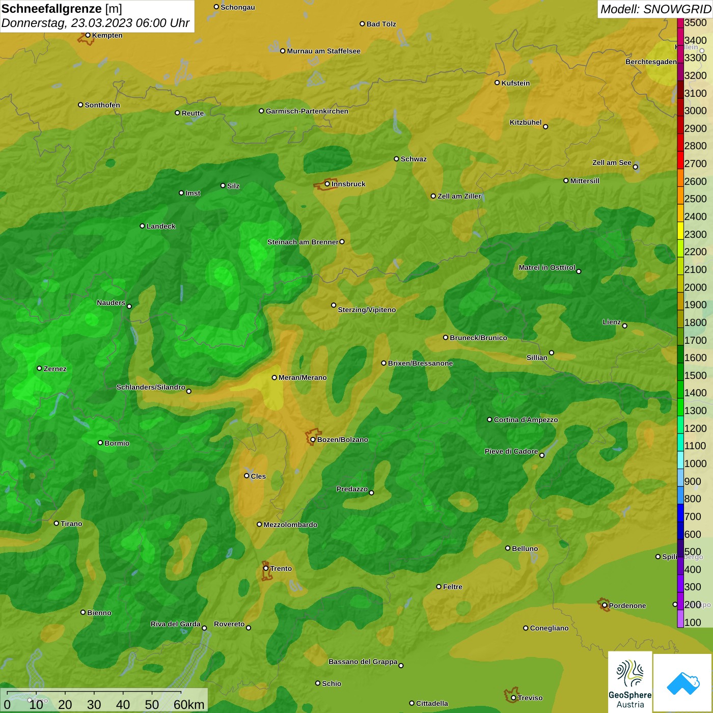
Task: Click the Conegliano label
Action: click(x=549, y=628)
